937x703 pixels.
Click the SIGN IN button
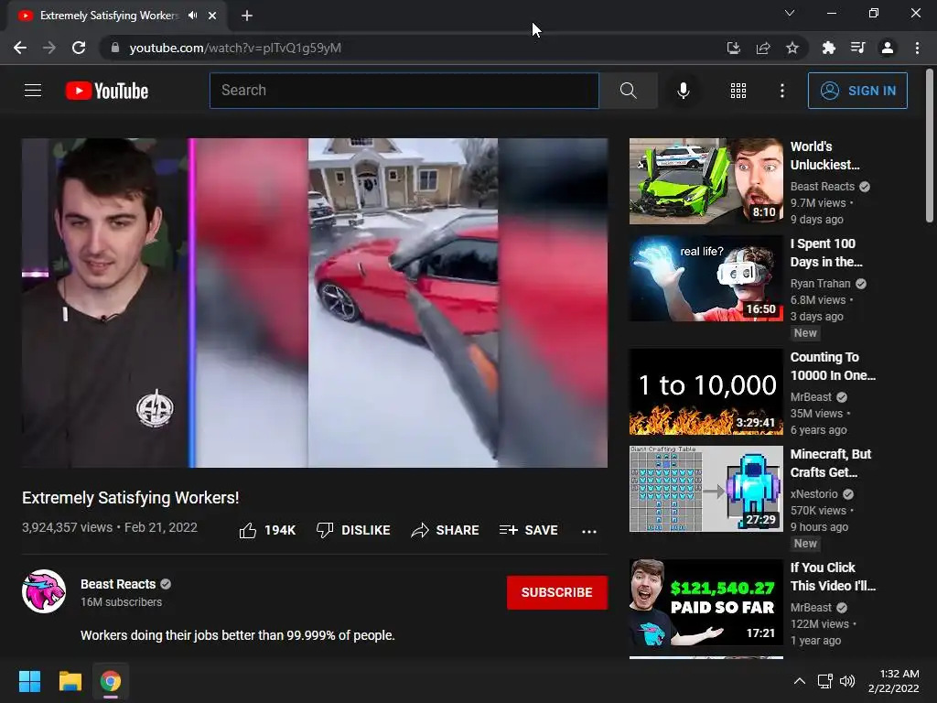tap(857, 91)
